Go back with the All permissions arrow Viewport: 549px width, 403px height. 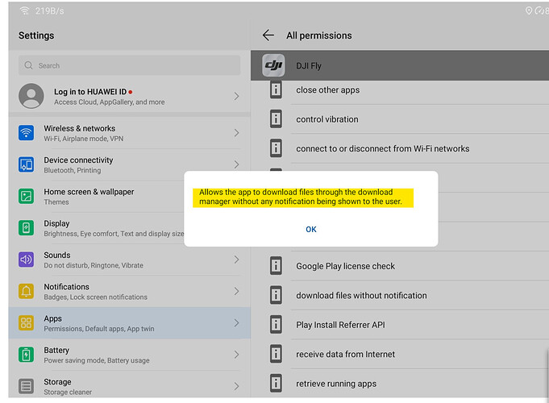pyautogui.click(x=268, y=35)
